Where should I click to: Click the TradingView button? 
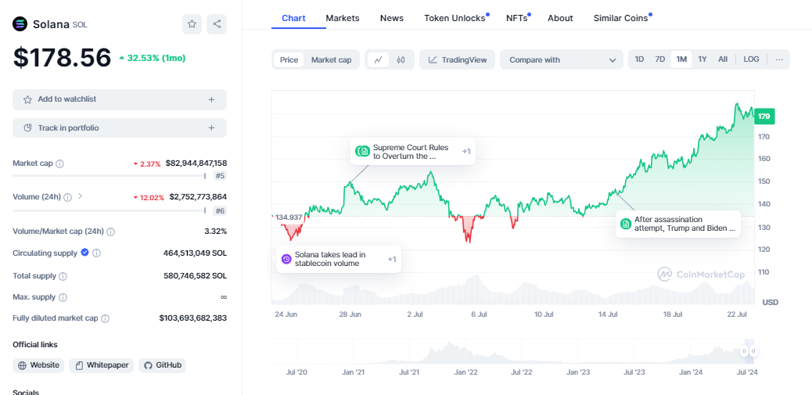[x=458, y=59]
